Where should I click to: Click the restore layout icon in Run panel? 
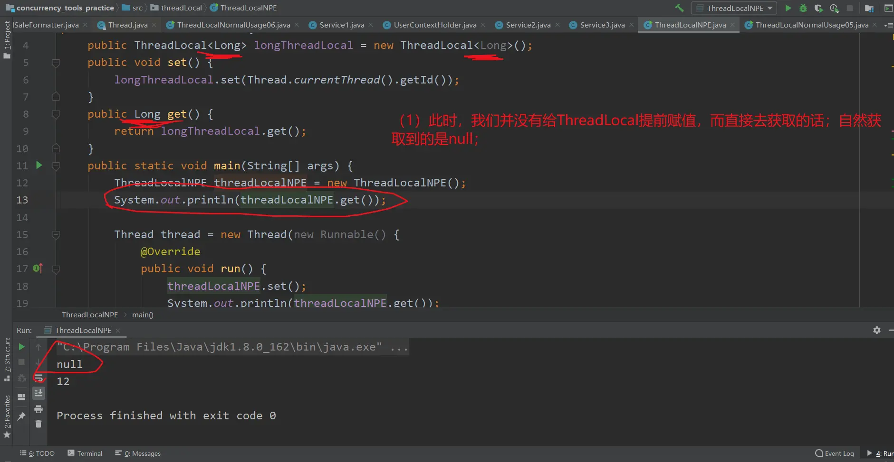(21, 397)
